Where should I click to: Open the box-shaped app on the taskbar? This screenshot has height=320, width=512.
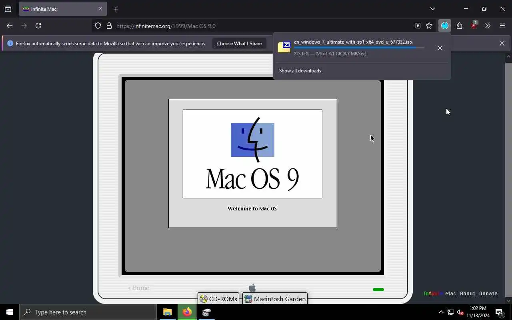tap(206, 312)
